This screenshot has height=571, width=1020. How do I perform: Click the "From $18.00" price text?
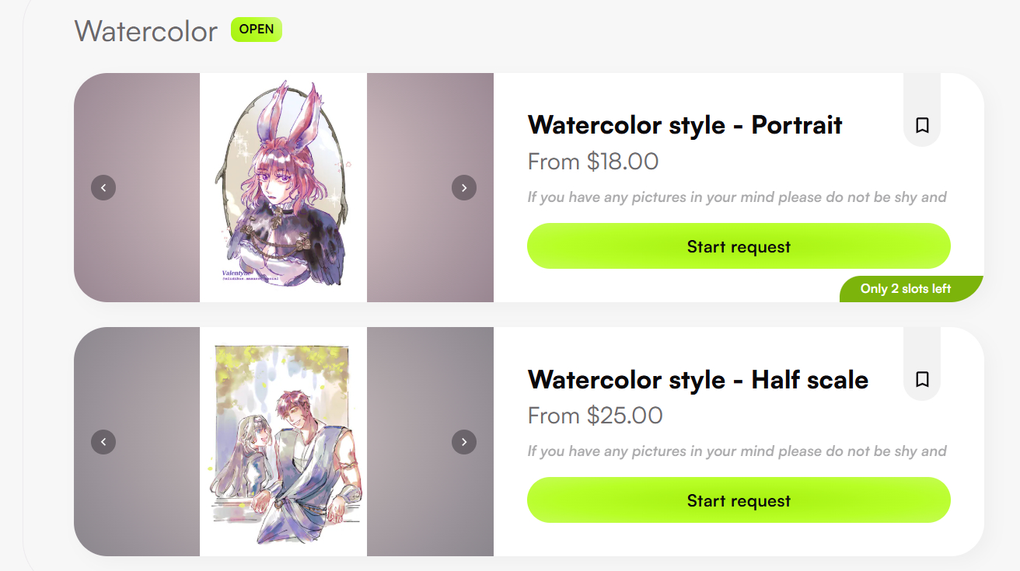[592, 162]
